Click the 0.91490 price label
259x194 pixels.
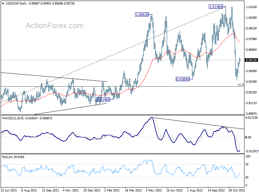(103, 100)
